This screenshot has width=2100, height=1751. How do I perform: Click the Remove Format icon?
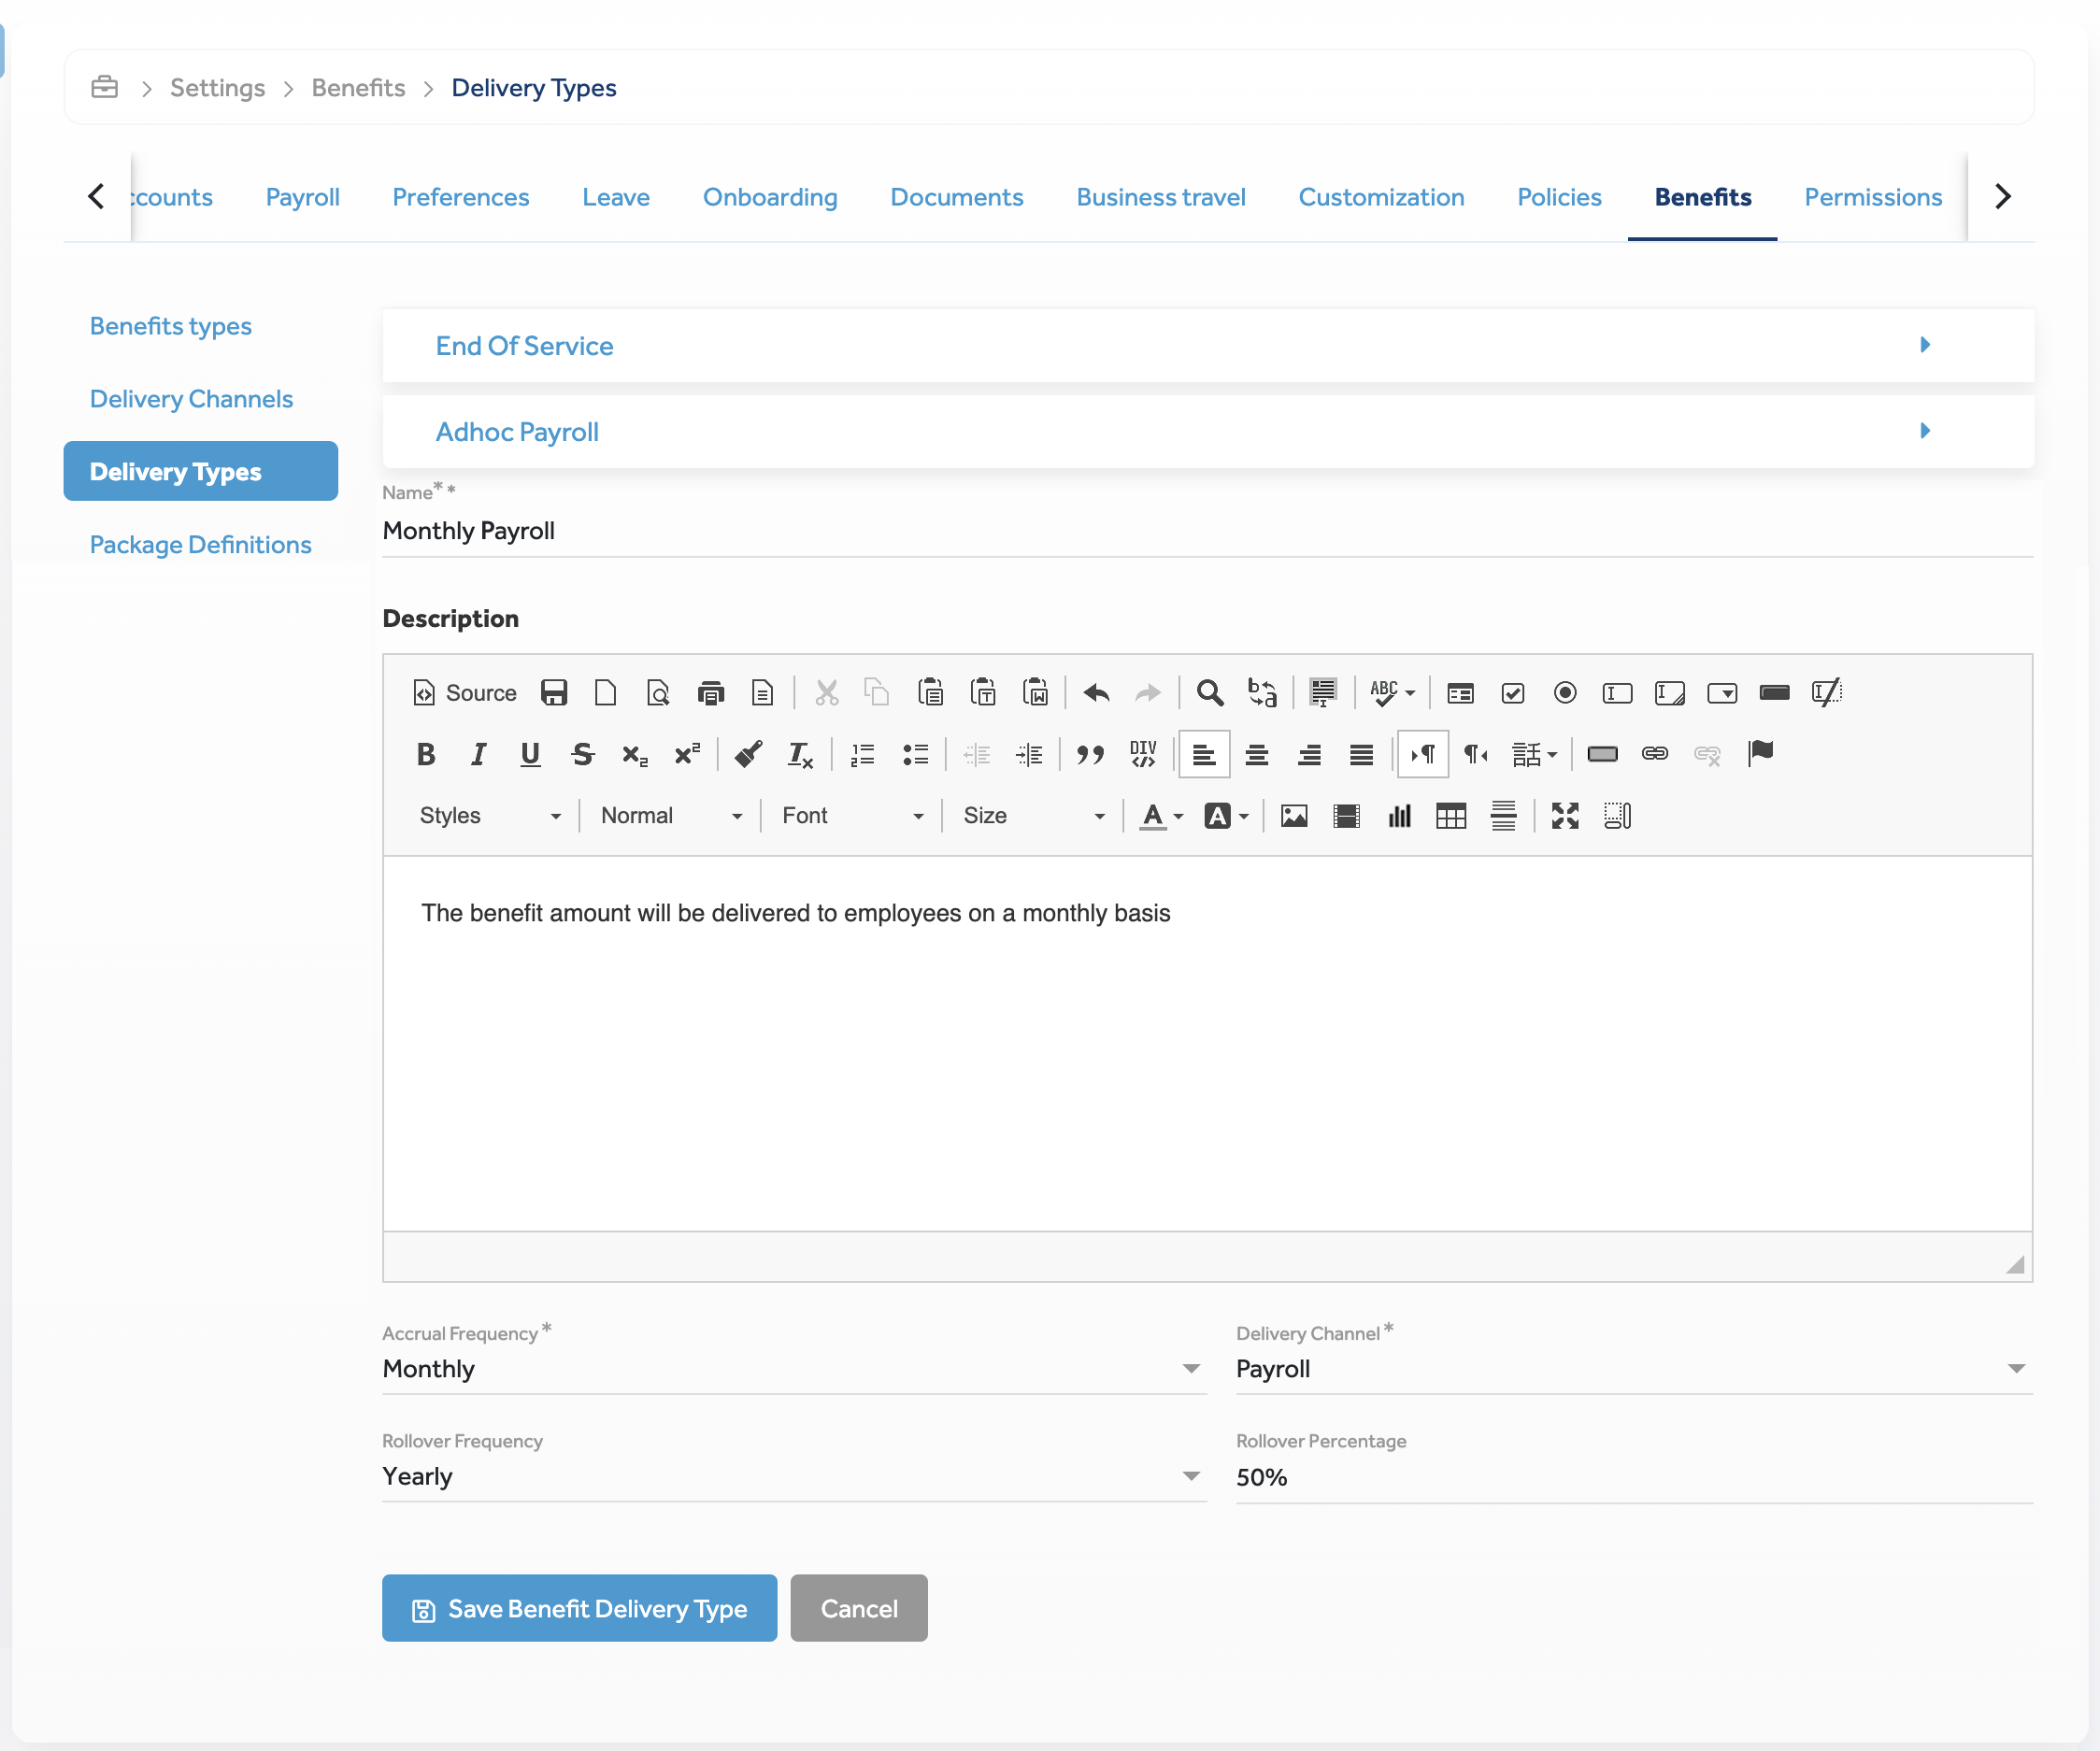[800, 755]
